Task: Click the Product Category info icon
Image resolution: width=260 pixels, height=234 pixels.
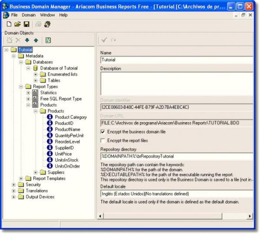Action: coord(50,117)
